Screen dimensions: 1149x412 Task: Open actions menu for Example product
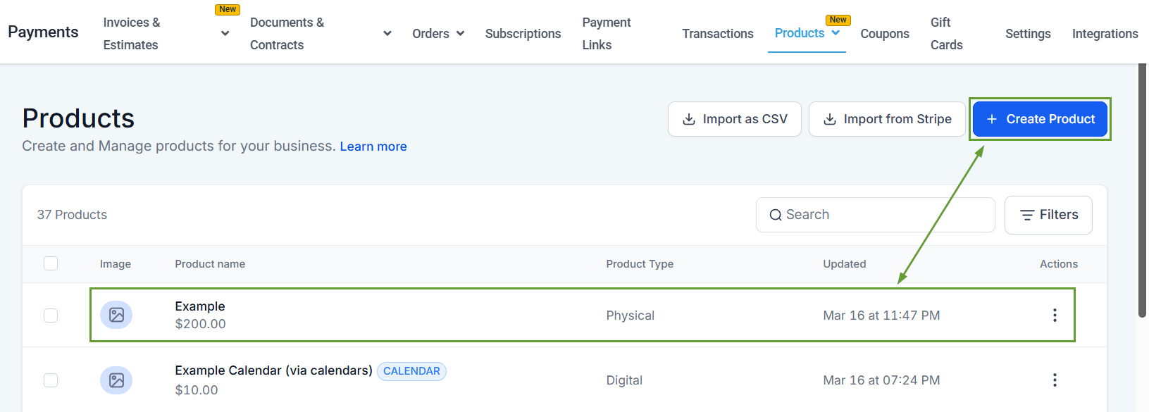(x=1054, y=316)
